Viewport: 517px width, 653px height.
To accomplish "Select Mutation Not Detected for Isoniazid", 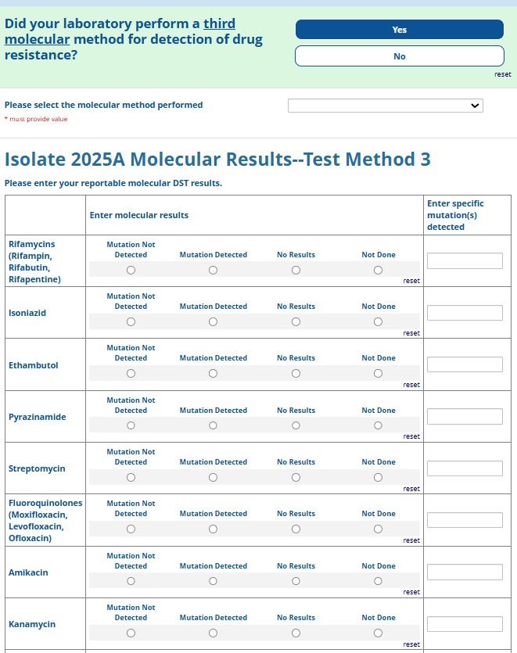I will point(131,322).
